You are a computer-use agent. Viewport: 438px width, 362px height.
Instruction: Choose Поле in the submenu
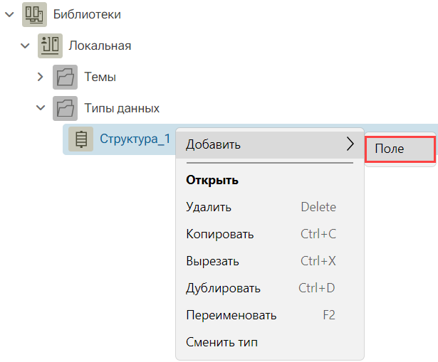(x=400, y=149)
